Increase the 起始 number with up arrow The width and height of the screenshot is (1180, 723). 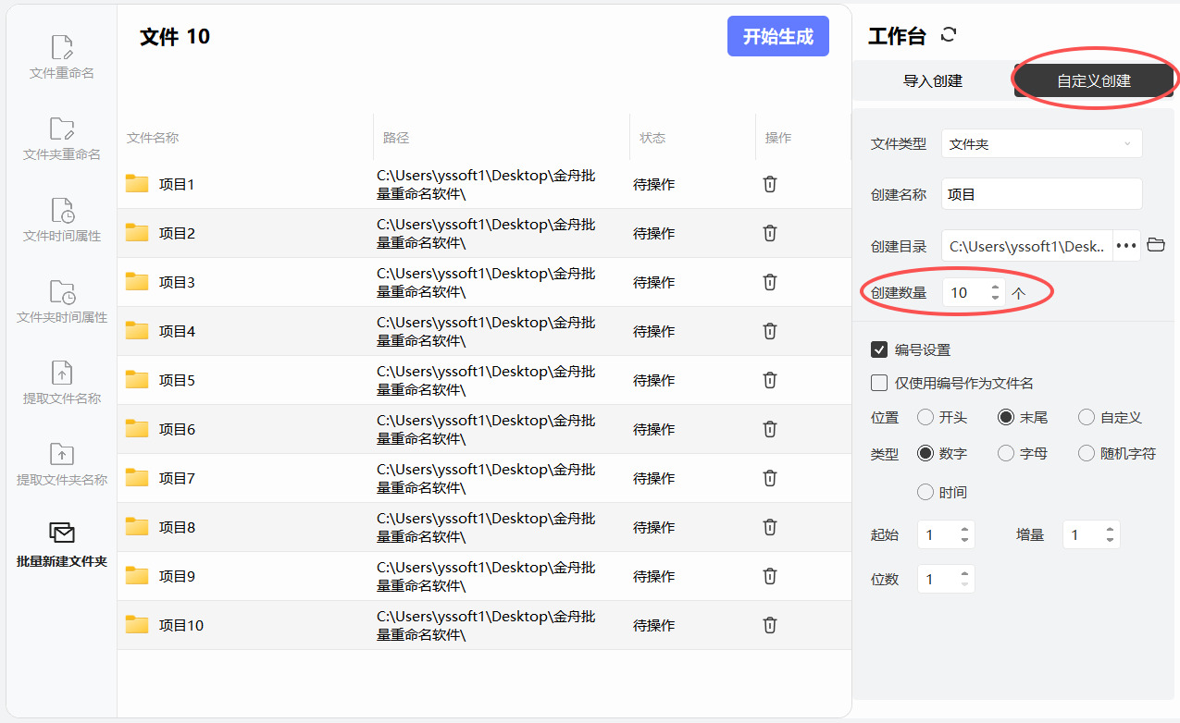coord(965,530)
